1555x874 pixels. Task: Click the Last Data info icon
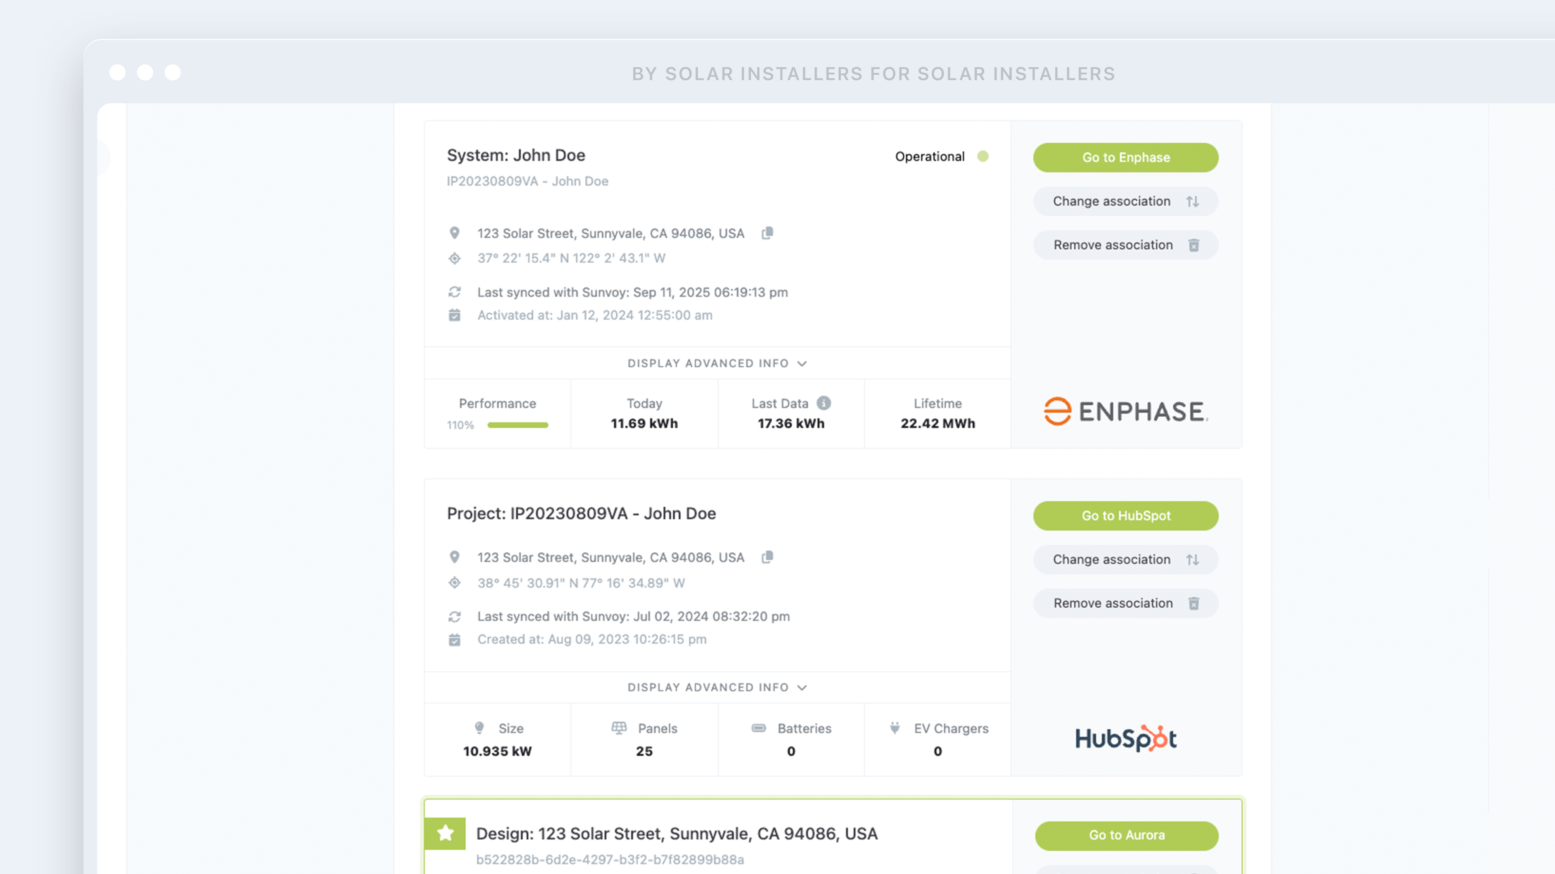(x=823, y=403)
